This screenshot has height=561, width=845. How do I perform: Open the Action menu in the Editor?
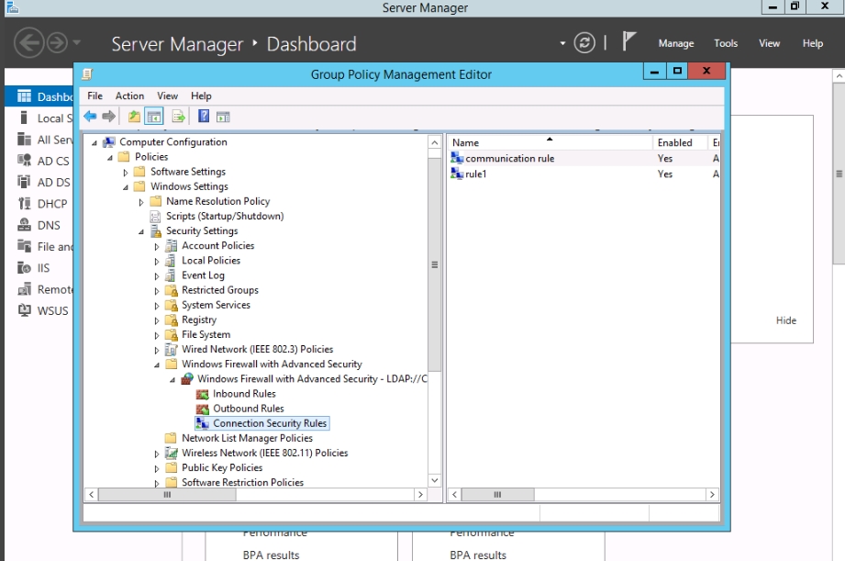[130, 95]
